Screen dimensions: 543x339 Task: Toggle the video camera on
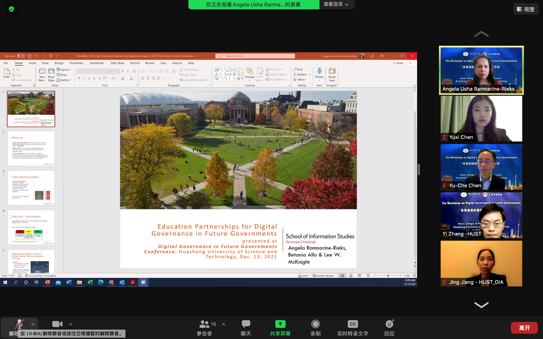pos(57,324)
